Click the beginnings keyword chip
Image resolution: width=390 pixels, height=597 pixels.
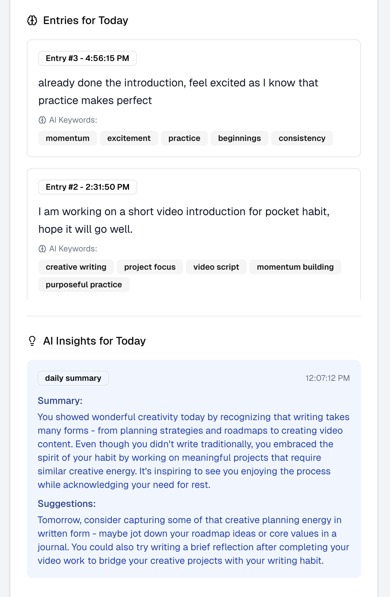point(240,138)
